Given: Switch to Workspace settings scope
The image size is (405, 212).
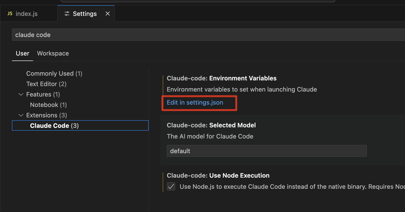Looking at the screenshot, I should [x=53, y=53].
